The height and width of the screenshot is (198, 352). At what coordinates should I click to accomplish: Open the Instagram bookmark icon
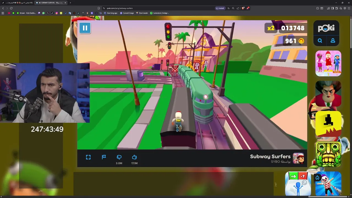(57, 13)
